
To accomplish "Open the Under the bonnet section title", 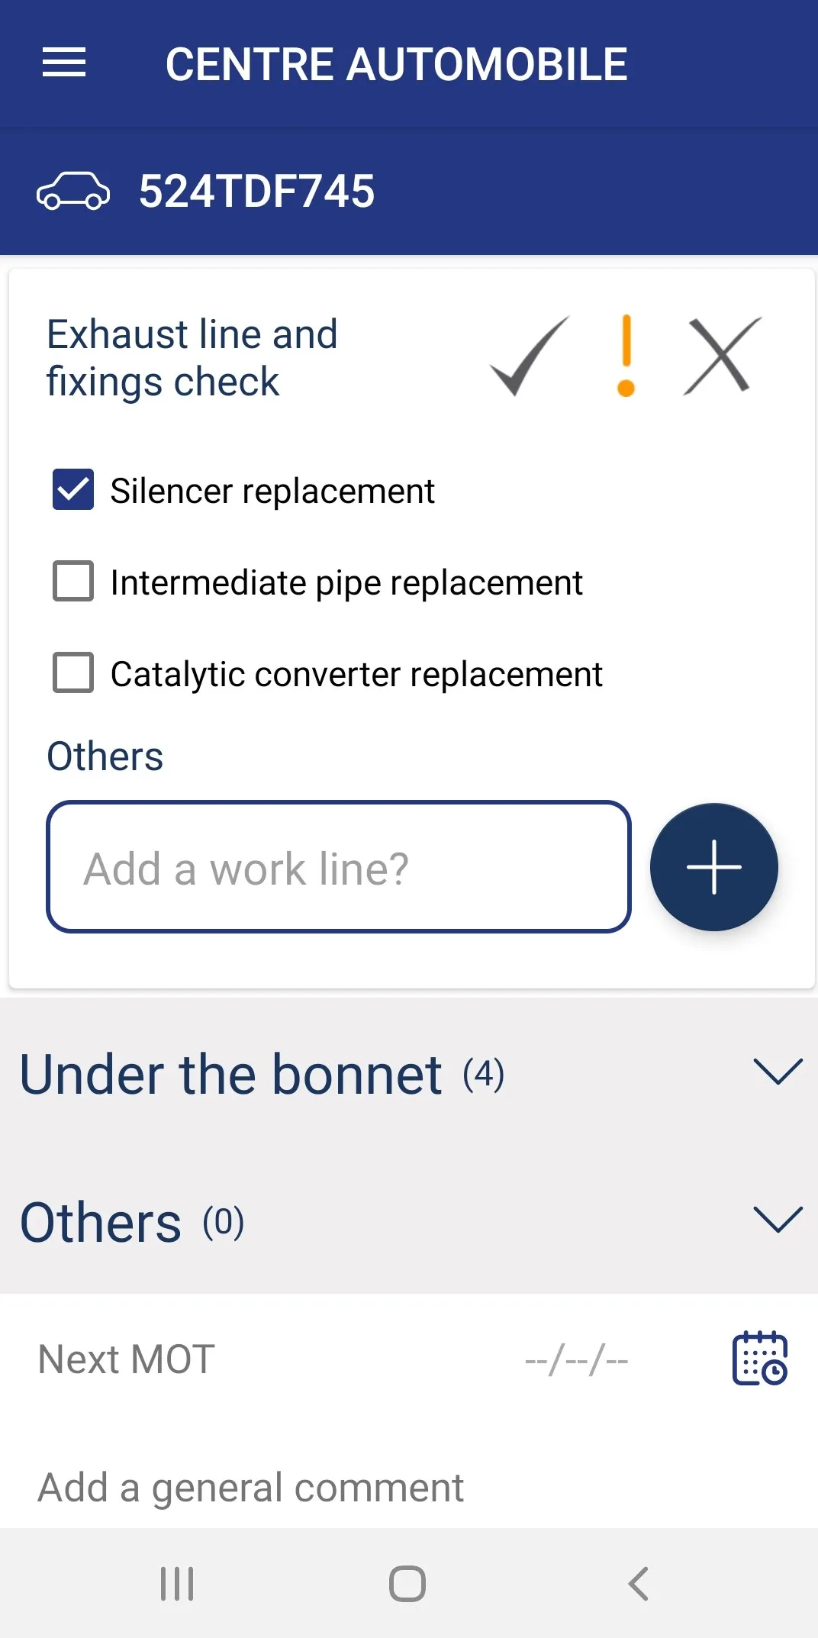I will [230, 1074].
